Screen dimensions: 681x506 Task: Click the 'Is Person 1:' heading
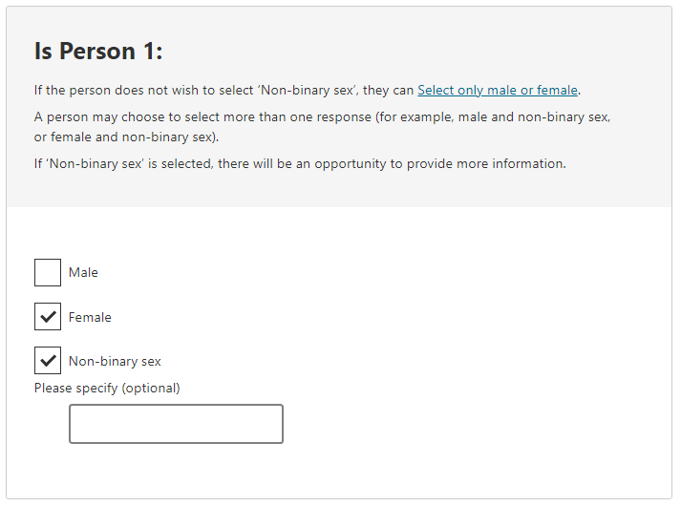pyautogui.click(x=98, y=52)
